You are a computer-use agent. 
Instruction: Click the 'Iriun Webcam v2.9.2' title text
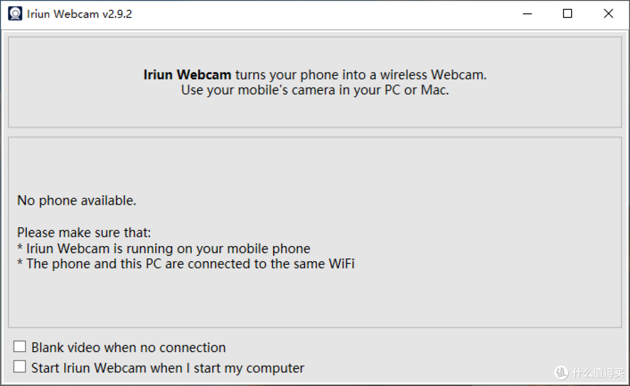(x=79, y=14)
